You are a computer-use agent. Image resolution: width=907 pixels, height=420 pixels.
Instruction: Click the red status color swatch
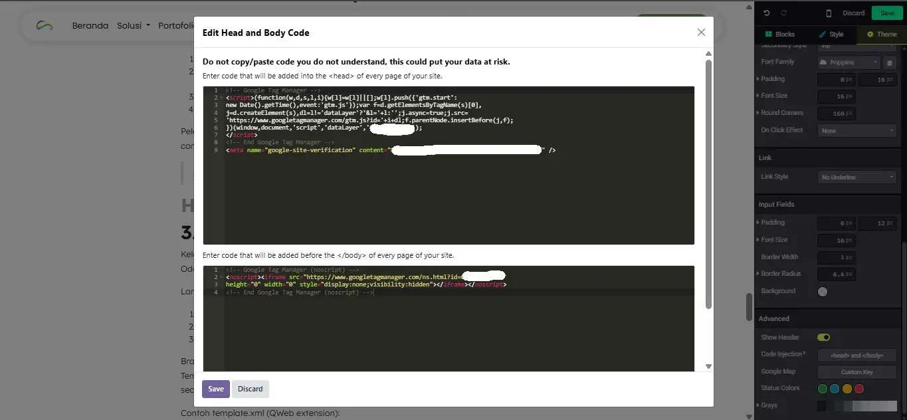(858, 389)
